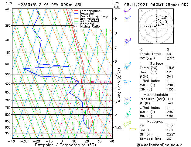Click the PW (cm) value '2.53'

[171, 58]
